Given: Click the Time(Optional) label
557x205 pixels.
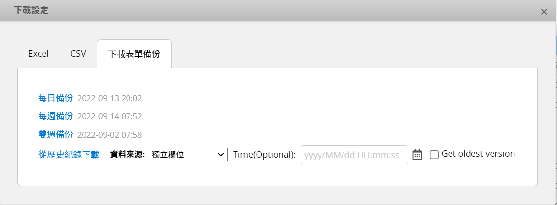Looking at the screenshot, I should click(x=264, y=155).
